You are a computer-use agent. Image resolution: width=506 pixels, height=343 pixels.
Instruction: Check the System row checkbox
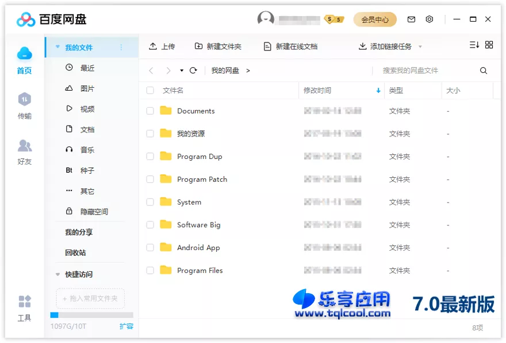(150, 202)
